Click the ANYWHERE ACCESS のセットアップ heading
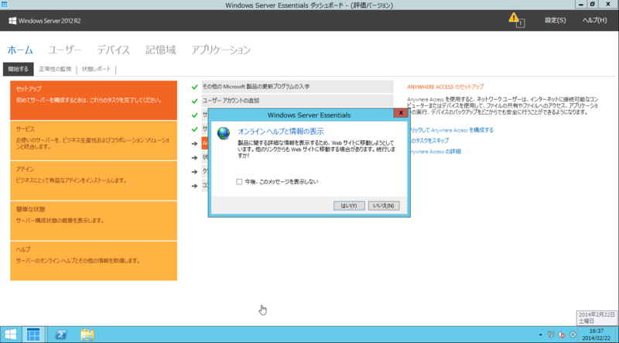 click(x=446, y=87)
